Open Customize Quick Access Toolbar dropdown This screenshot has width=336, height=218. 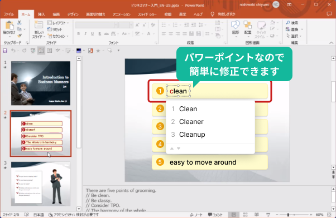[118, 51]
